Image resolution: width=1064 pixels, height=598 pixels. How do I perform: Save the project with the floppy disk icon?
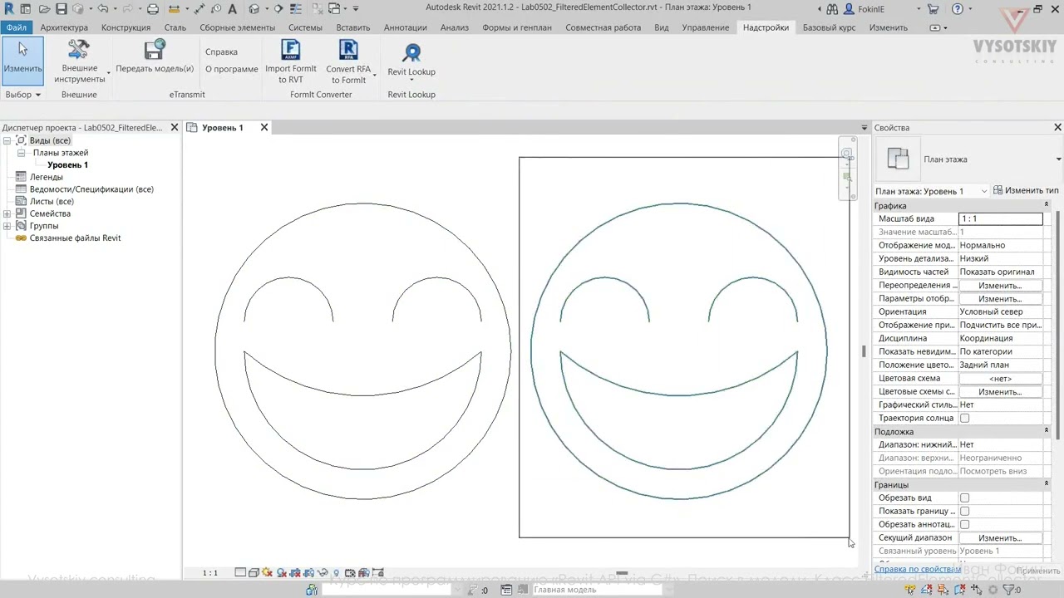tap(62, 8)
